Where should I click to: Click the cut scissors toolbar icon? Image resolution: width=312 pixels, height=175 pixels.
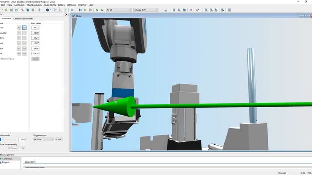[23, 10]
